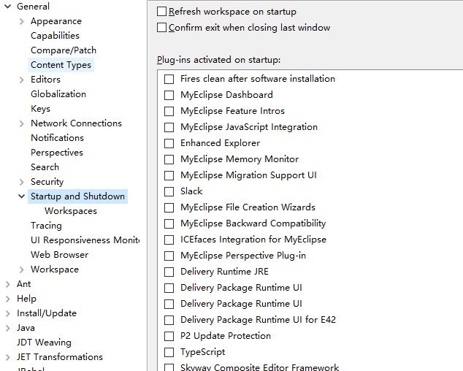The width and height of the screenshot is (463, 371).
Task: Check MyEclipse Memory Monitor plug-in
Action: pyautogui.click(x=169, y=159)
